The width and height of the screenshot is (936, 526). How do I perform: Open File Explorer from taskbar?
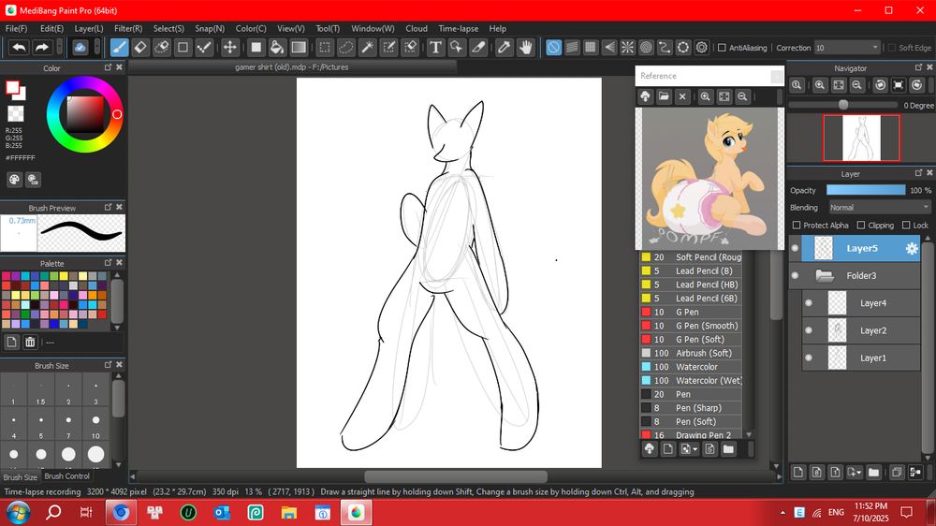[288, 512]
